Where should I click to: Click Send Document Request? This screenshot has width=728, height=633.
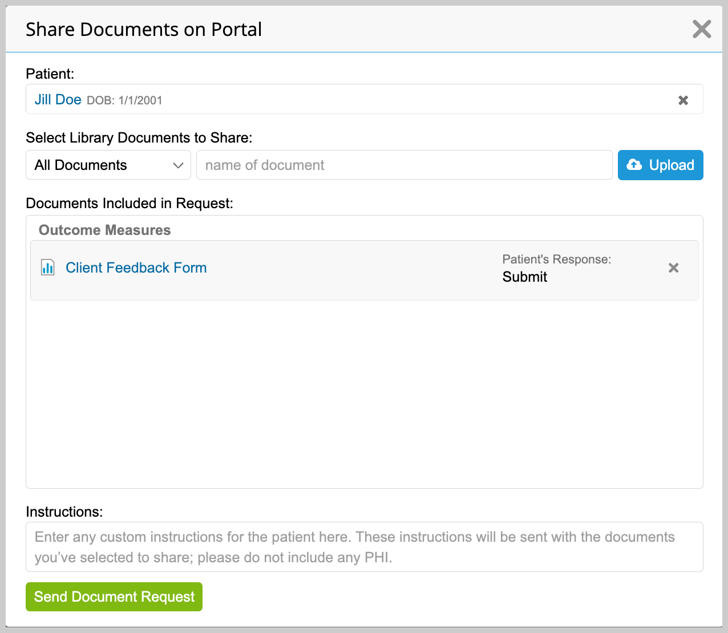coord(114,597)
